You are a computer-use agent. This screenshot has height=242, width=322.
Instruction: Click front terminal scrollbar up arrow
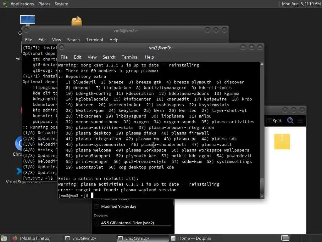coord(262,64)
